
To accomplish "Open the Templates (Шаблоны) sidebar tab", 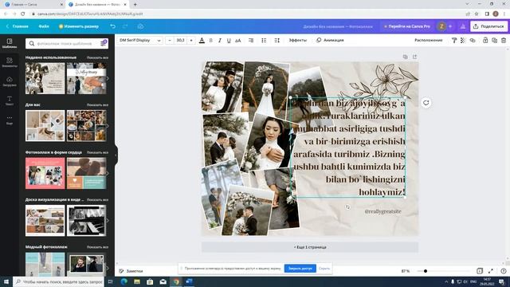I will pos(10,43).
